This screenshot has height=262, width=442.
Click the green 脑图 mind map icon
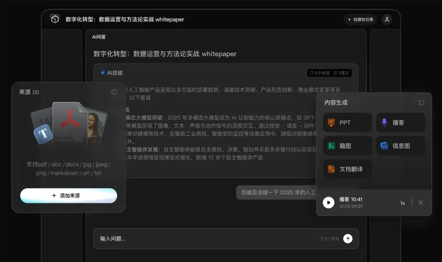331,146
